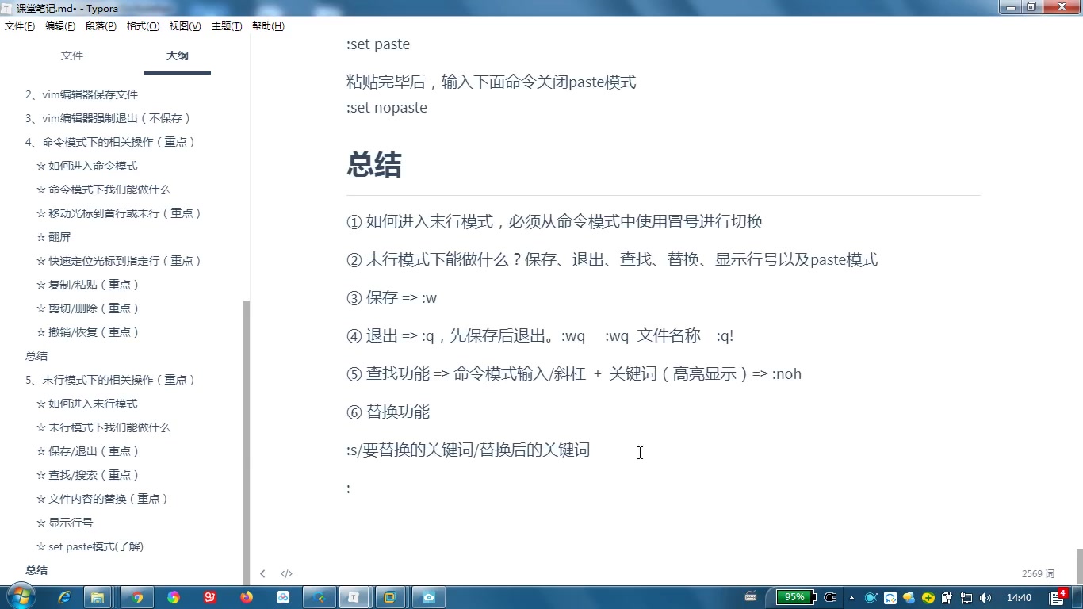Open the 文件(F) menu
The image size is (1083, 609).
click(20, 26)
